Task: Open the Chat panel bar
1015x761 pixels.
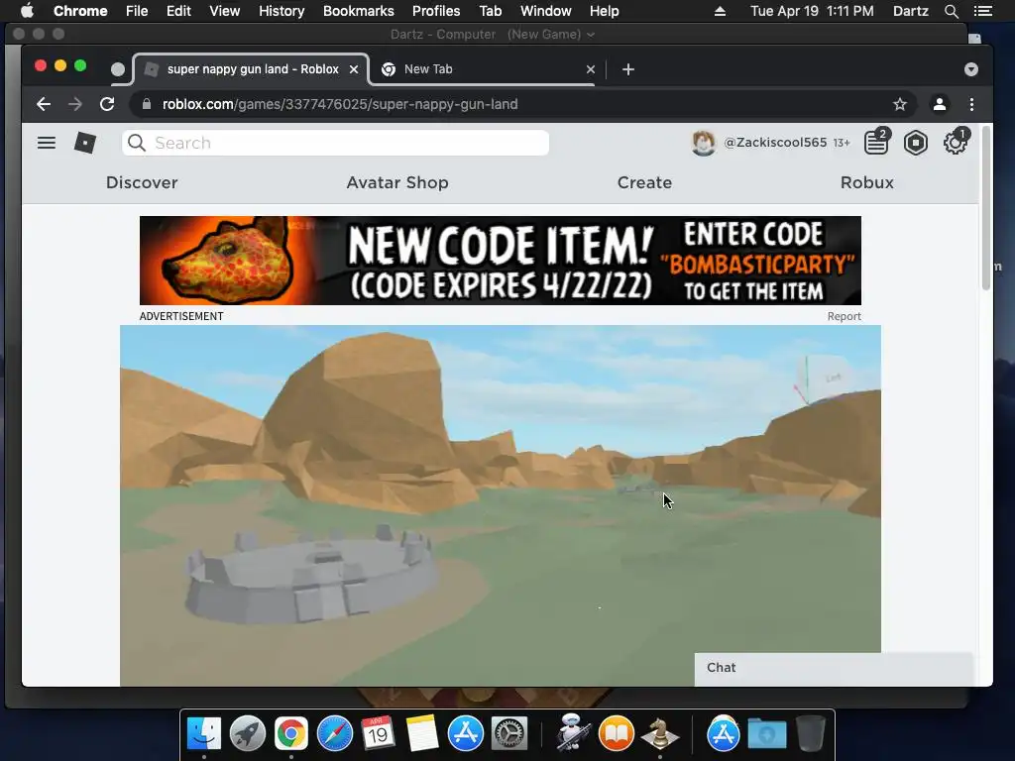Action: click(833, 668)
